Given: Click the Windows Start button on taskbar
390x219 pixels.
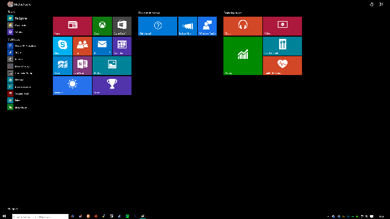Looking at the screenshot, I should (4, 216).
